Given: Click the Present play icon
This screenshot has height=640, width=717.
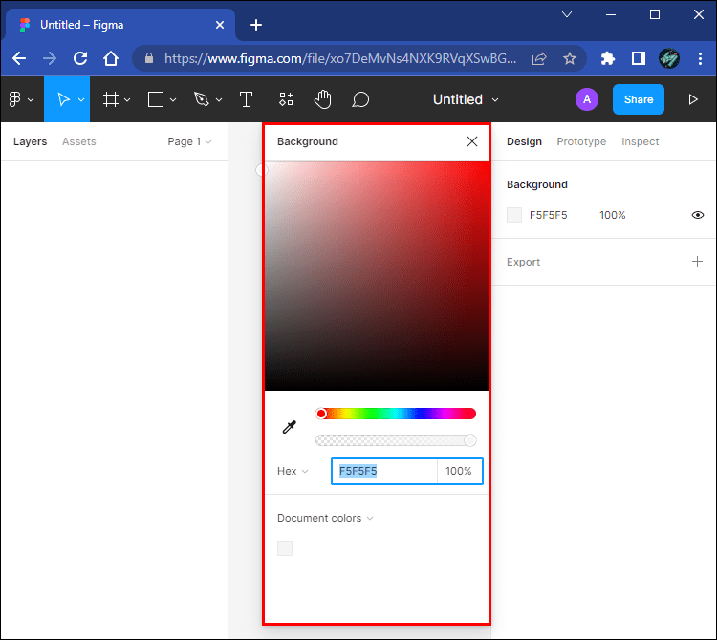Looking at the screenshot, I should pyautogui.click(x=693, y=99).
